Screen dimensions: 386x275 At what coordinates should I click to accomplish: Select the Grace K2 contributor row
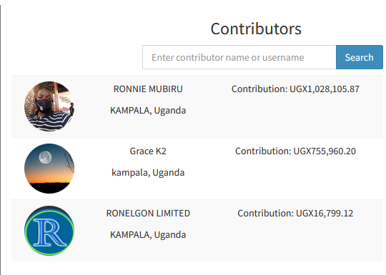click(x=197, y=169)
